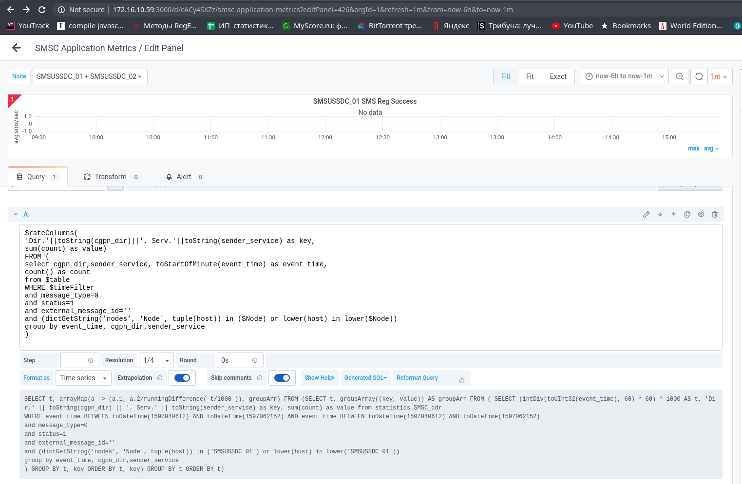Go back to the dashboard
The width and height of the screenshot is (742, 484).
point(16,48)
